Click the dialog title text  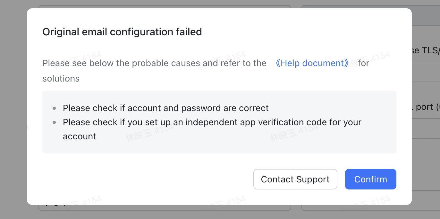122,32
